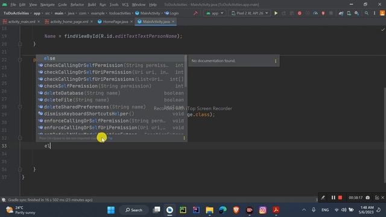Open the documentation popup options dots

tap(276, 61)
